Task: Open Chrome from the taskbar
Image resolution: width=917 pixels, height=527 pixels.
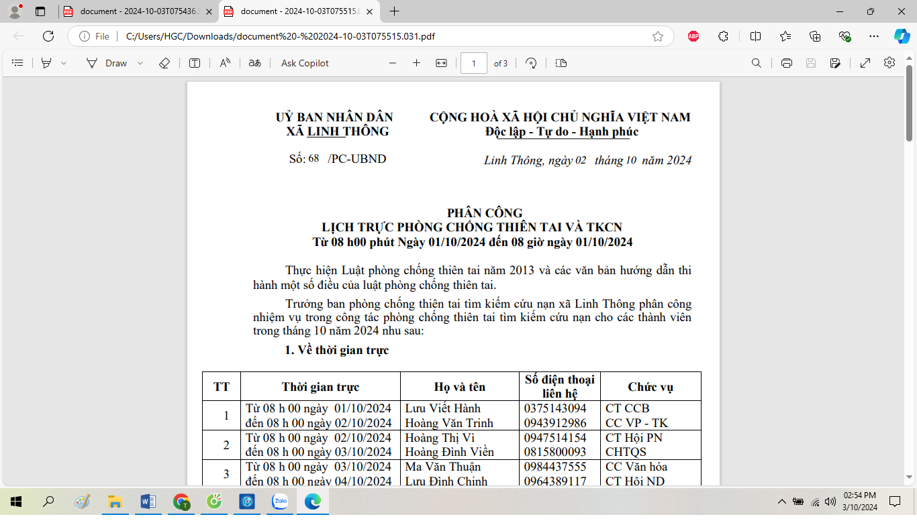Action: point(181,501)
